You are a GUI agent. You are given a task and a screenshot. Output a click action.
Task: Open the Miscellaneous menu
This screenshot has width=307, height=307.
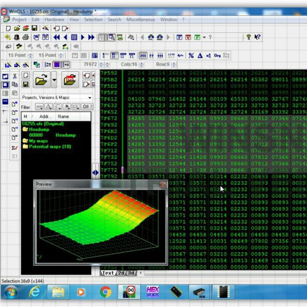pos(141,20)
